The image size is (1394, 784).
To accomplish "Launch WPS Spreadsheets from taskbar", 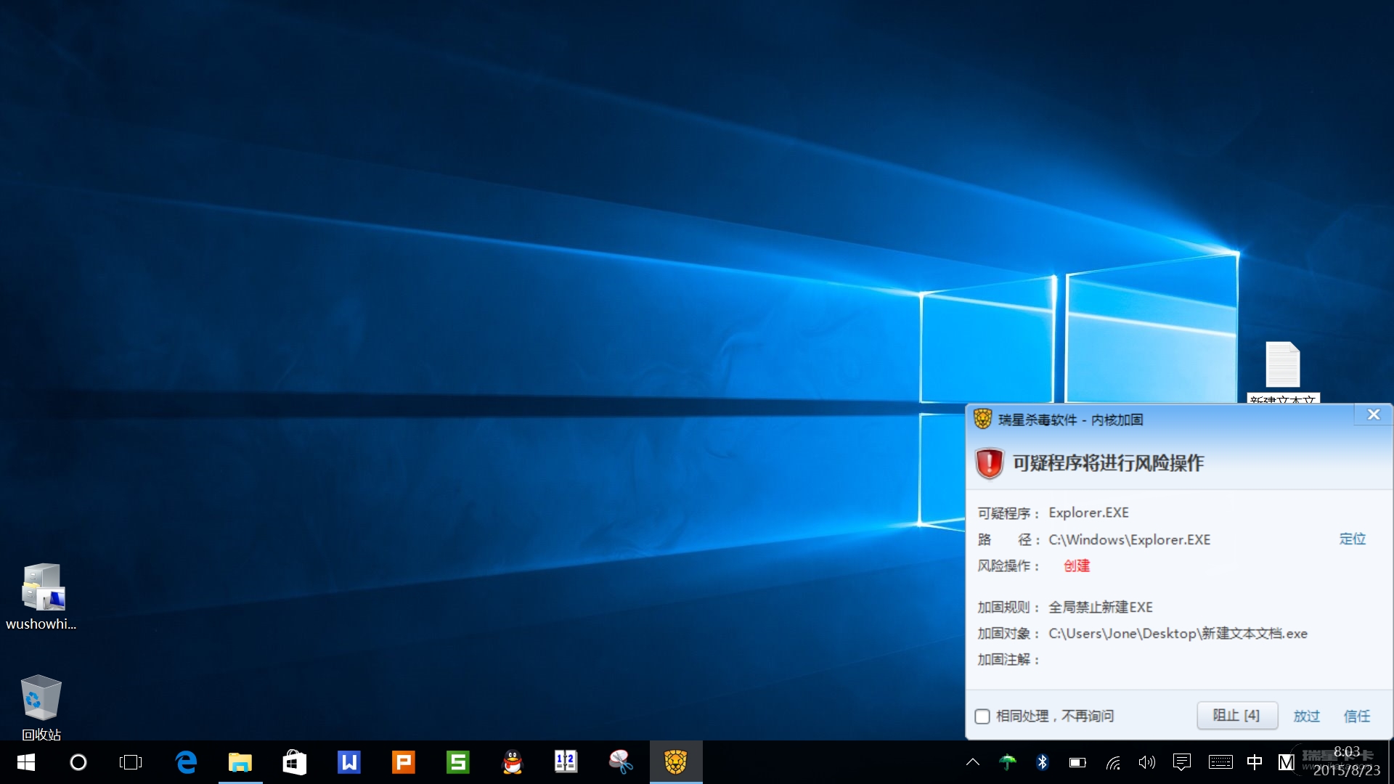I will pos(457,762).
